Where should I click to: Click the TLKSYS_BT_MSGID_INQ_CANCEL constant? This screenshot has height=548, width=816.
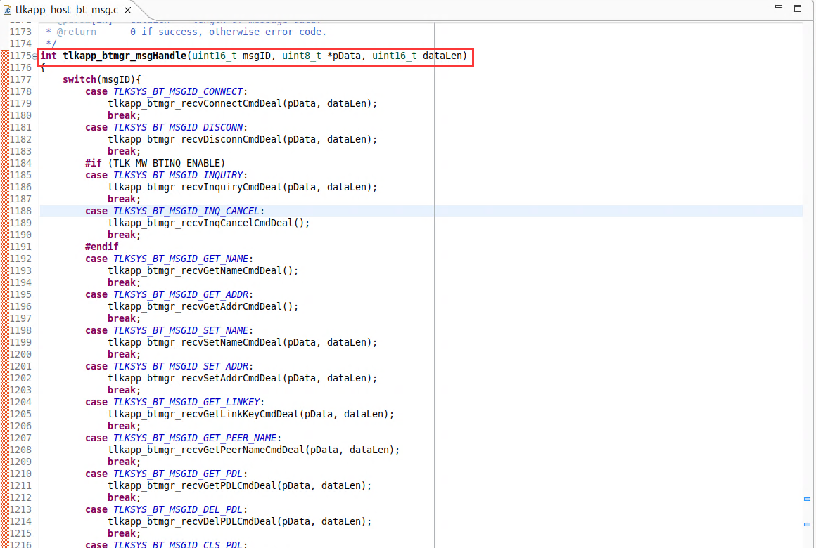coord(186,211)
